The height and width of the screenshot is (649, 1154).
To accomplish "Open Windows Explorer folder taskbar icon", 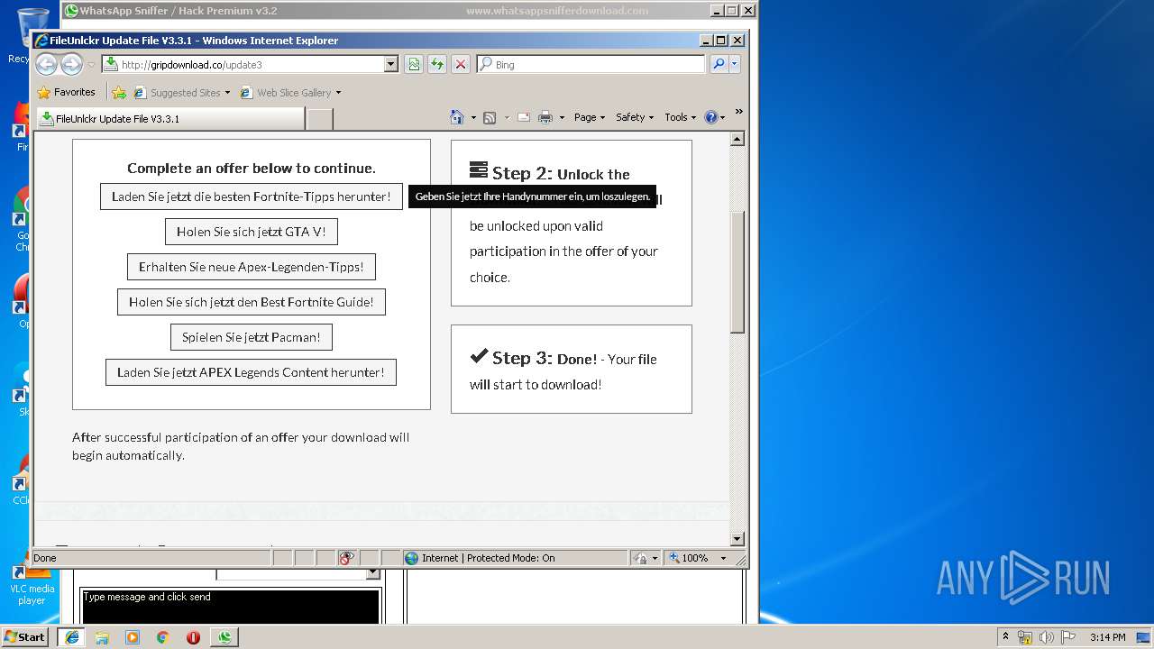I will tap(102, 637).
